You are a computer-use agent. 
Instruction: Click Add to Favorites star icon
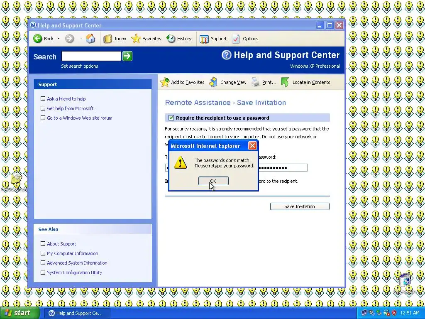(164, 82)
